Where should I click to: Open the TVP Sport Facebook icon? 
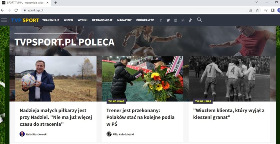161,20
